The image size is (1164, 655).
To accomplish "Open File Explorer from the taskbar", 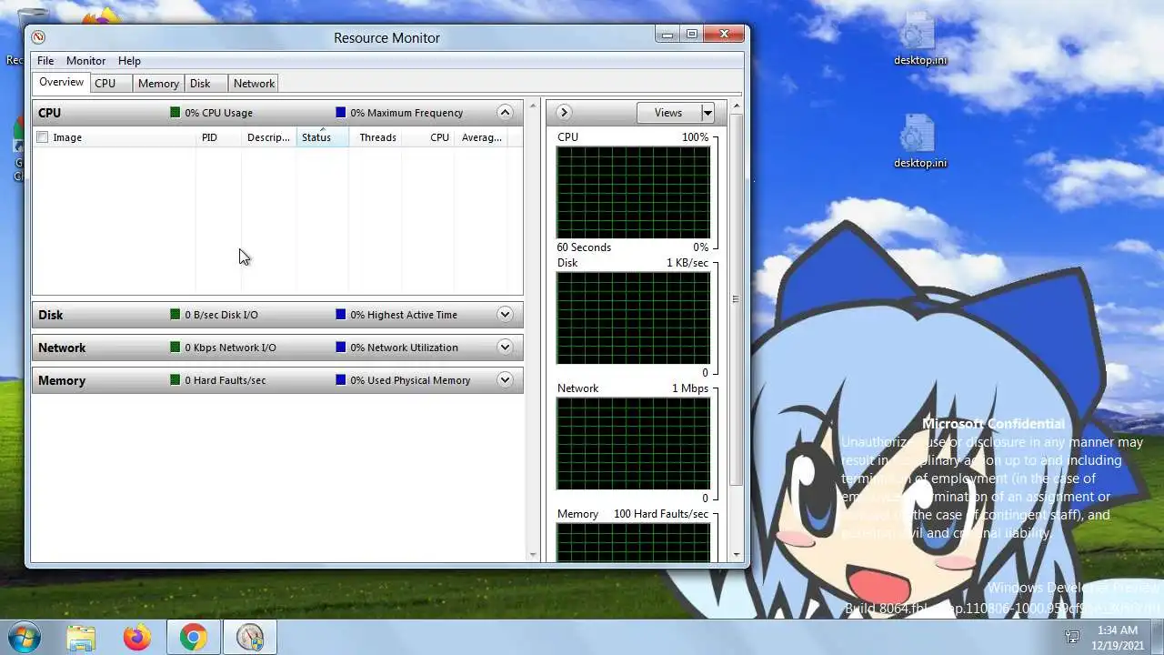I will [81, 638].
